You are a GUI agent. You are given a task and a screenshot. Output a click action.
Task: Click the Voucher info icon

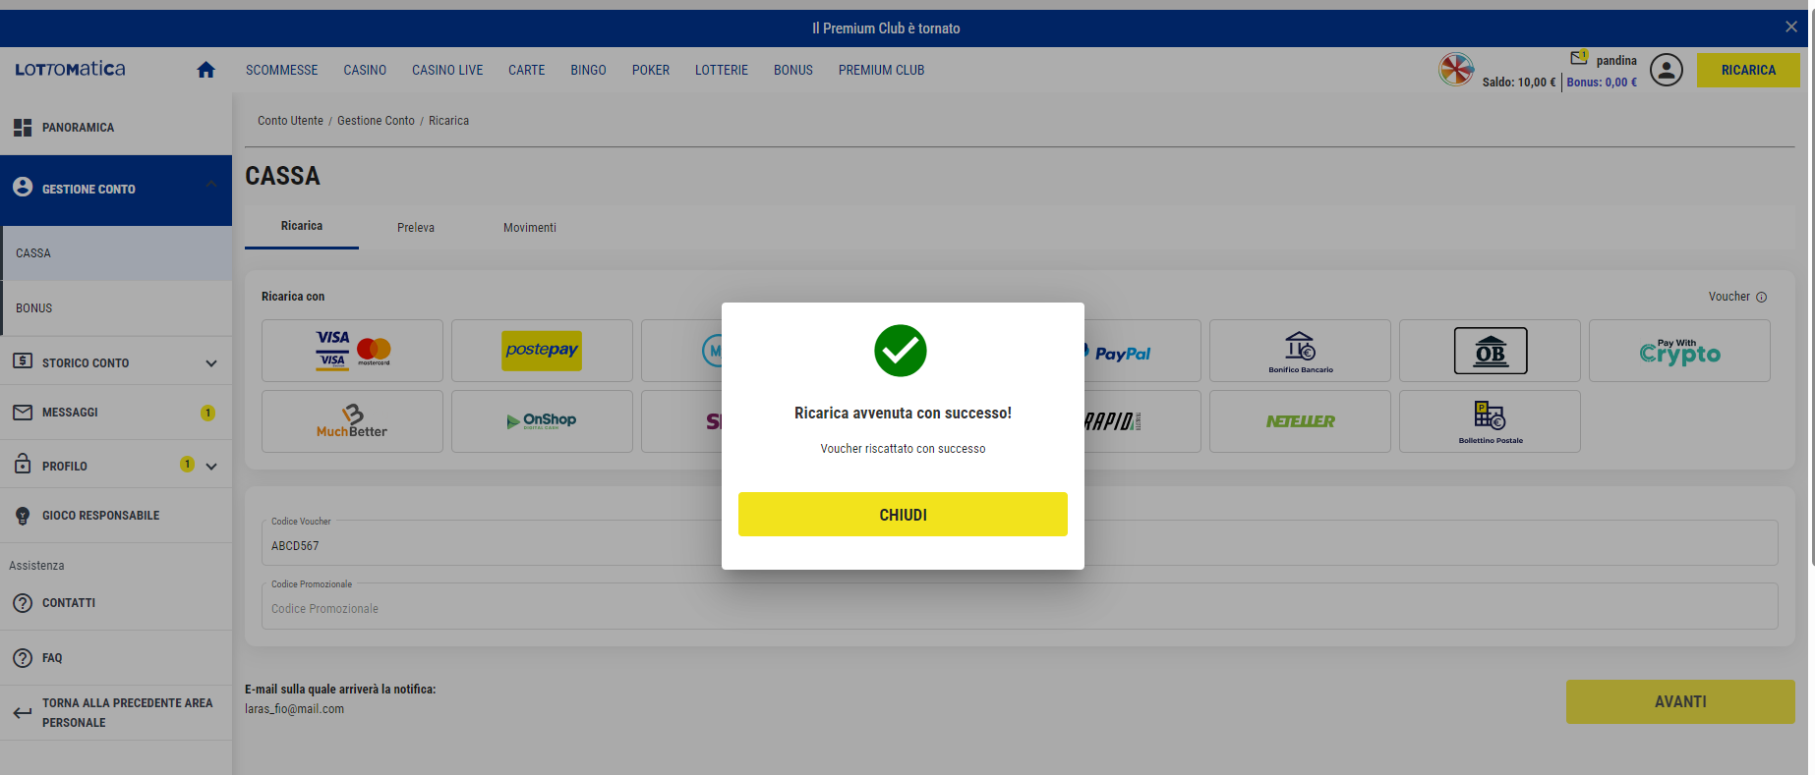click(x=1761, y=298)
